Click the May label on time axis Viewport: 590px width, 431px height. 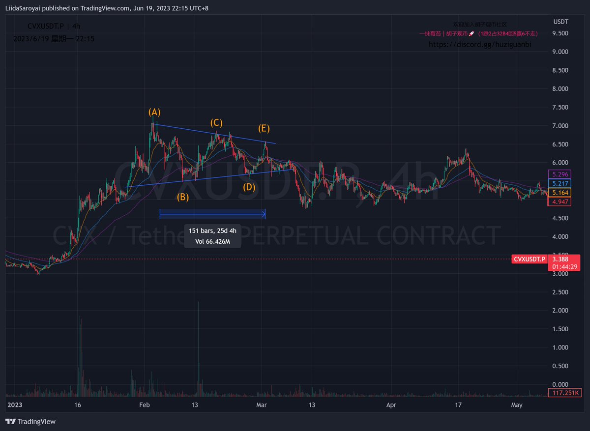coord(516,405)
